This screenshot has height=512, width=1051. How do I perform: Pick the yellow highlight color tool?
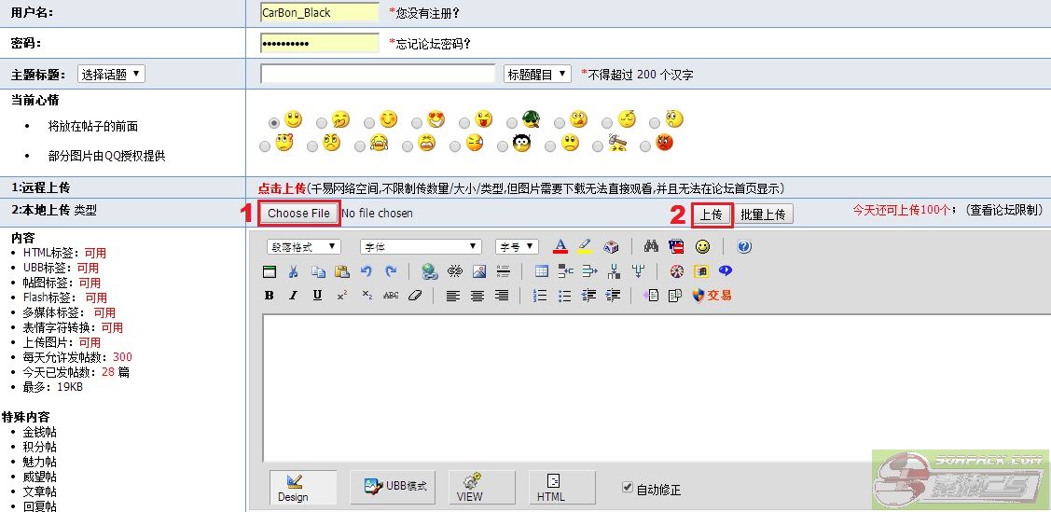point(585,247)
